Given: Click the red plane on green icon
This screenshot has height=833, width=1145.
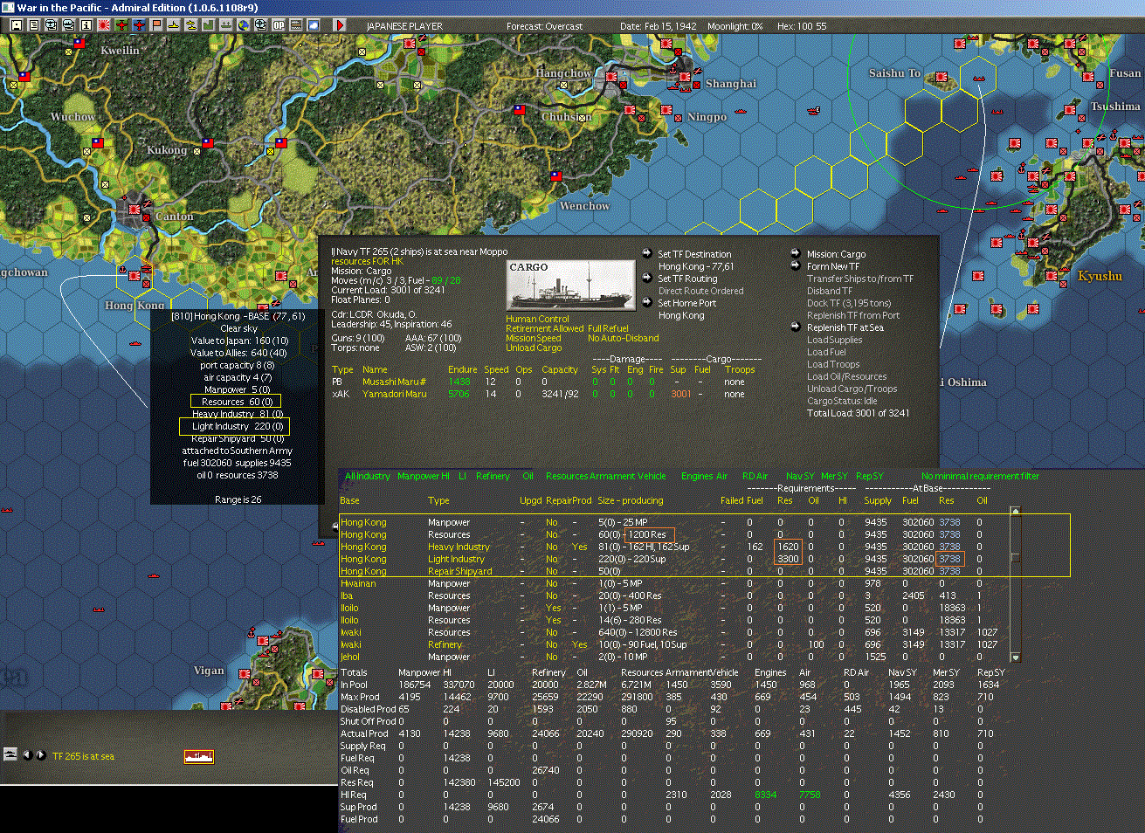Looking at the screenshot, I should tap(121, 25).
